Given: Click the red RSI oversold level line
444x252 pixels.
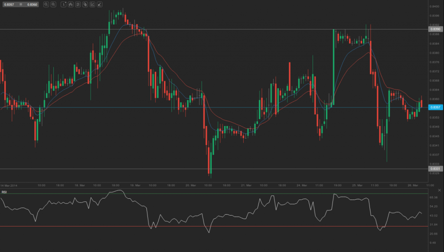Looking at the screenshot, I should [217, 226].
